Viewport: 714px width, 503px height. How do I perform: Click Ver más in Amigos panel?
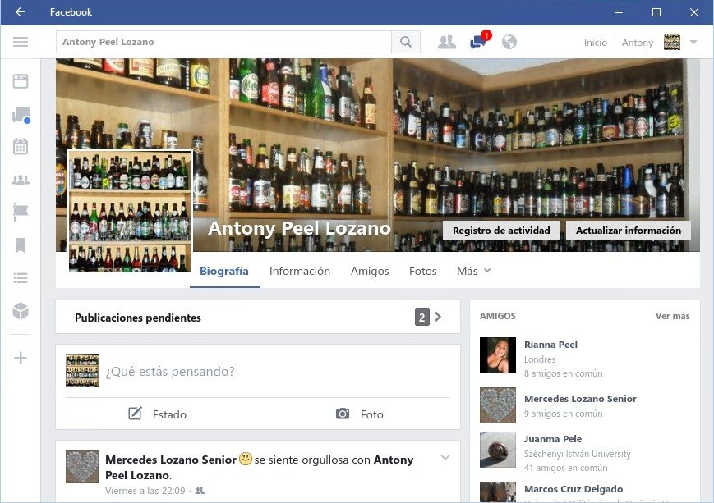(672, 316)
